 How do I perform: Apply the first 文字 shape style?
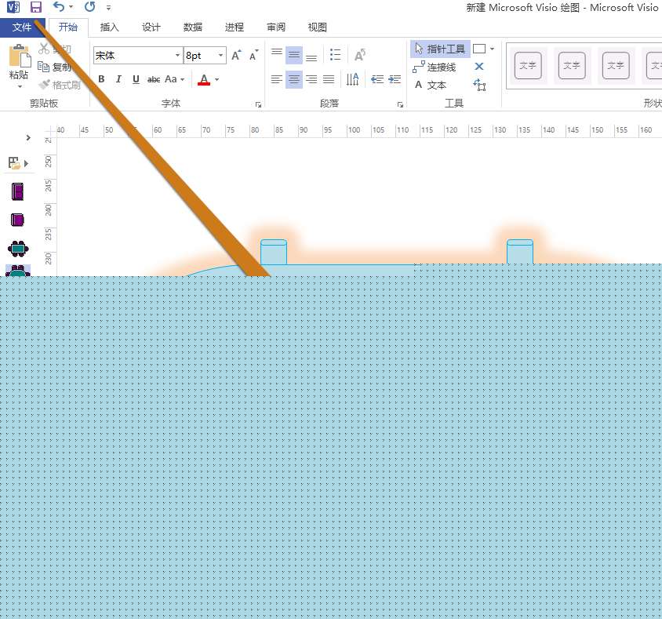click(x=528, y=65)
